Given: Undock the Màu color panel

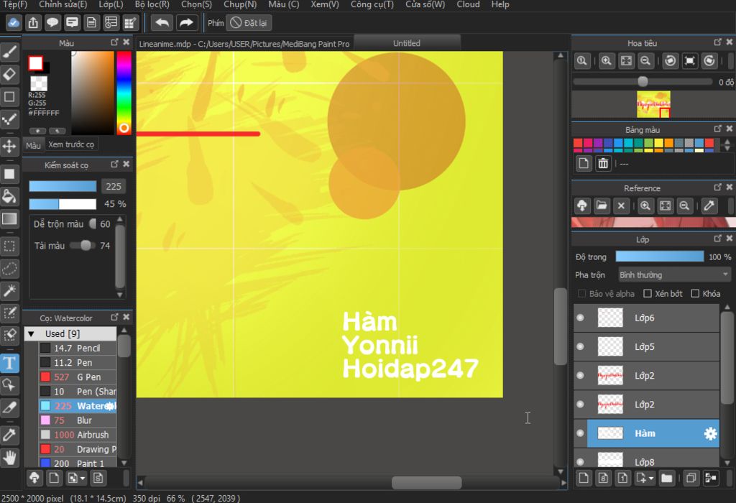Looking at the screenshot, I should (114, 42).
